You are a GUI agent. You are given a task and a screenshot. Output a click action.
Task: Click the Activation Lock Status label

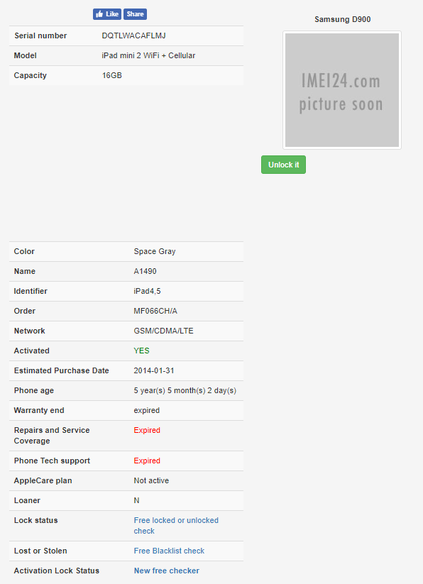pos(57,571)
